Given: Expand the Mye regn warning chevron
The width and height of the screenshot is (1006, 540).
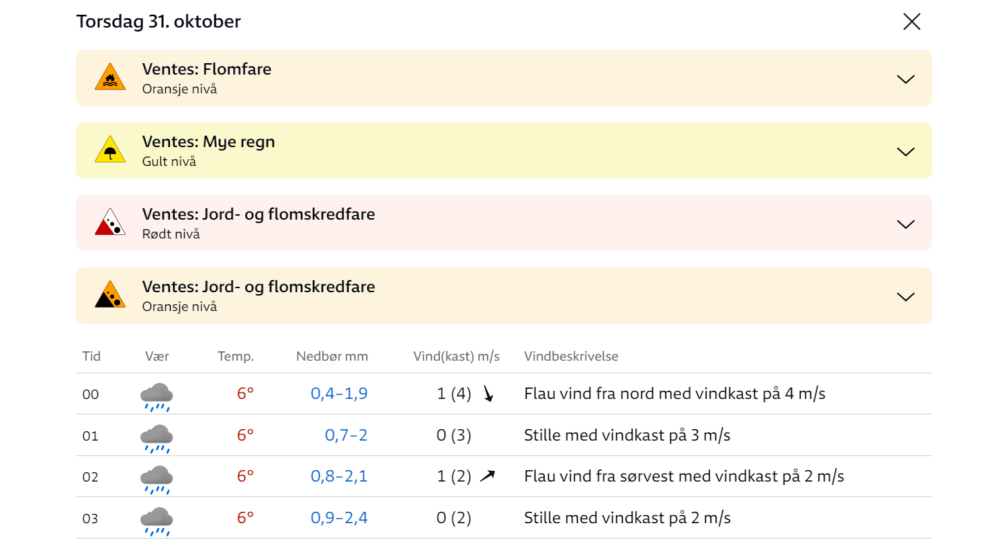Looking at the screenshot, I should click(x=906, y=151).
